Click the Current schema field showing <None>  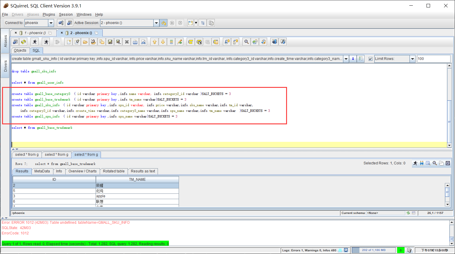tap(386, 213)
